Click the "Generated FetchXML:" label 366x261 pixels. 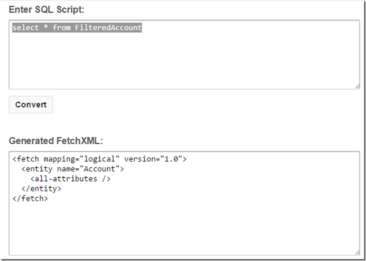coord(55,141)
